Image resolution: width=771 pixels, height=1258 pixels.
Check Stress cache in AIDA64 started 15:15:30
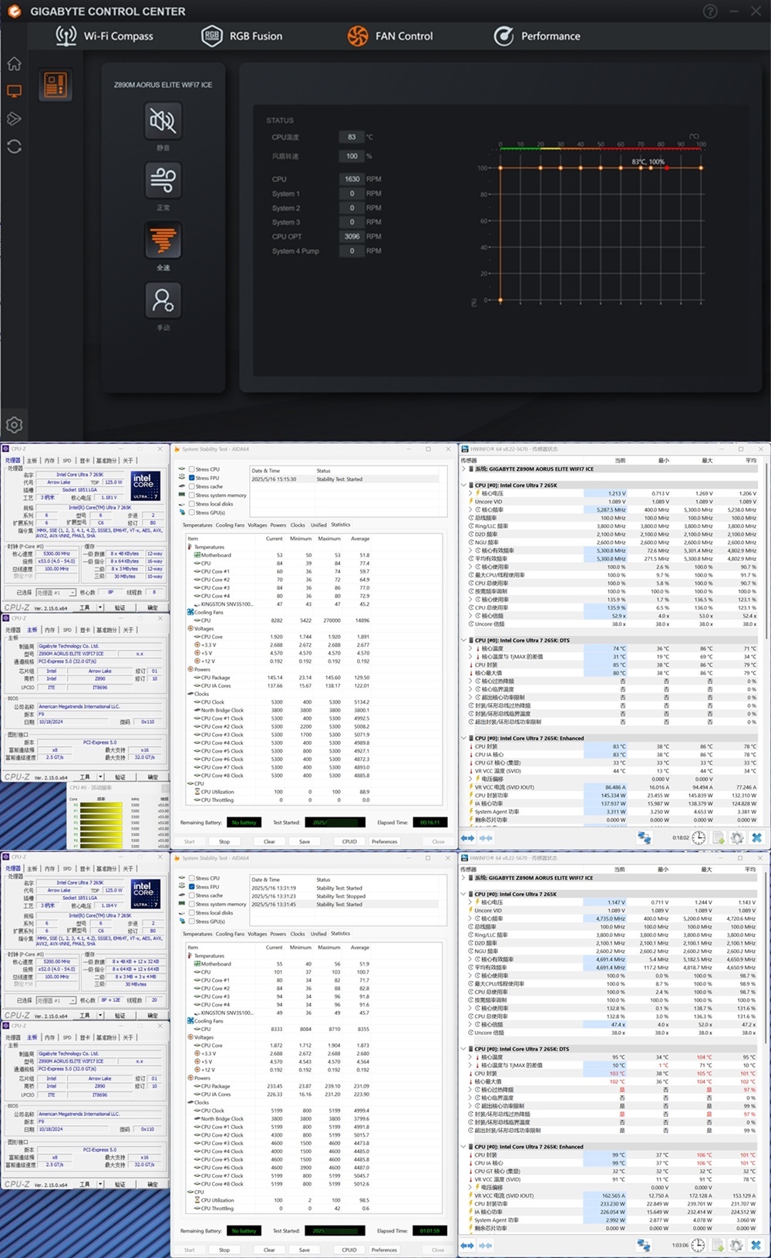point(191,486)
